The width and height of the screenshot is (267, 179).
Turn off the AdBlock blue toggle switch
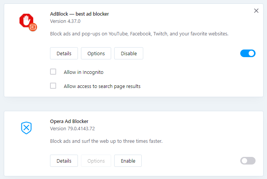(248, 53)
